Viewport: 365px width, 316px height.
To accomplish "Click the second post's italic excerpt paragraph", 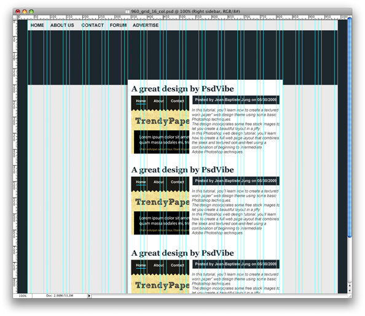I will (x=235, y=212).
